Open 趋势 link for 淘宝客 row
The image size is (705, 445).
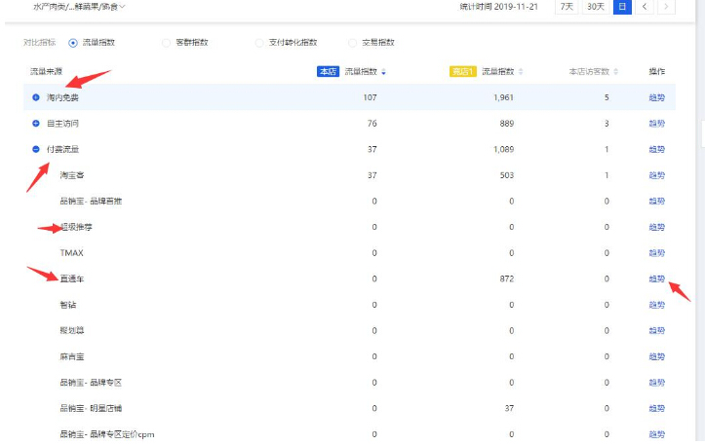pos(656,175)
